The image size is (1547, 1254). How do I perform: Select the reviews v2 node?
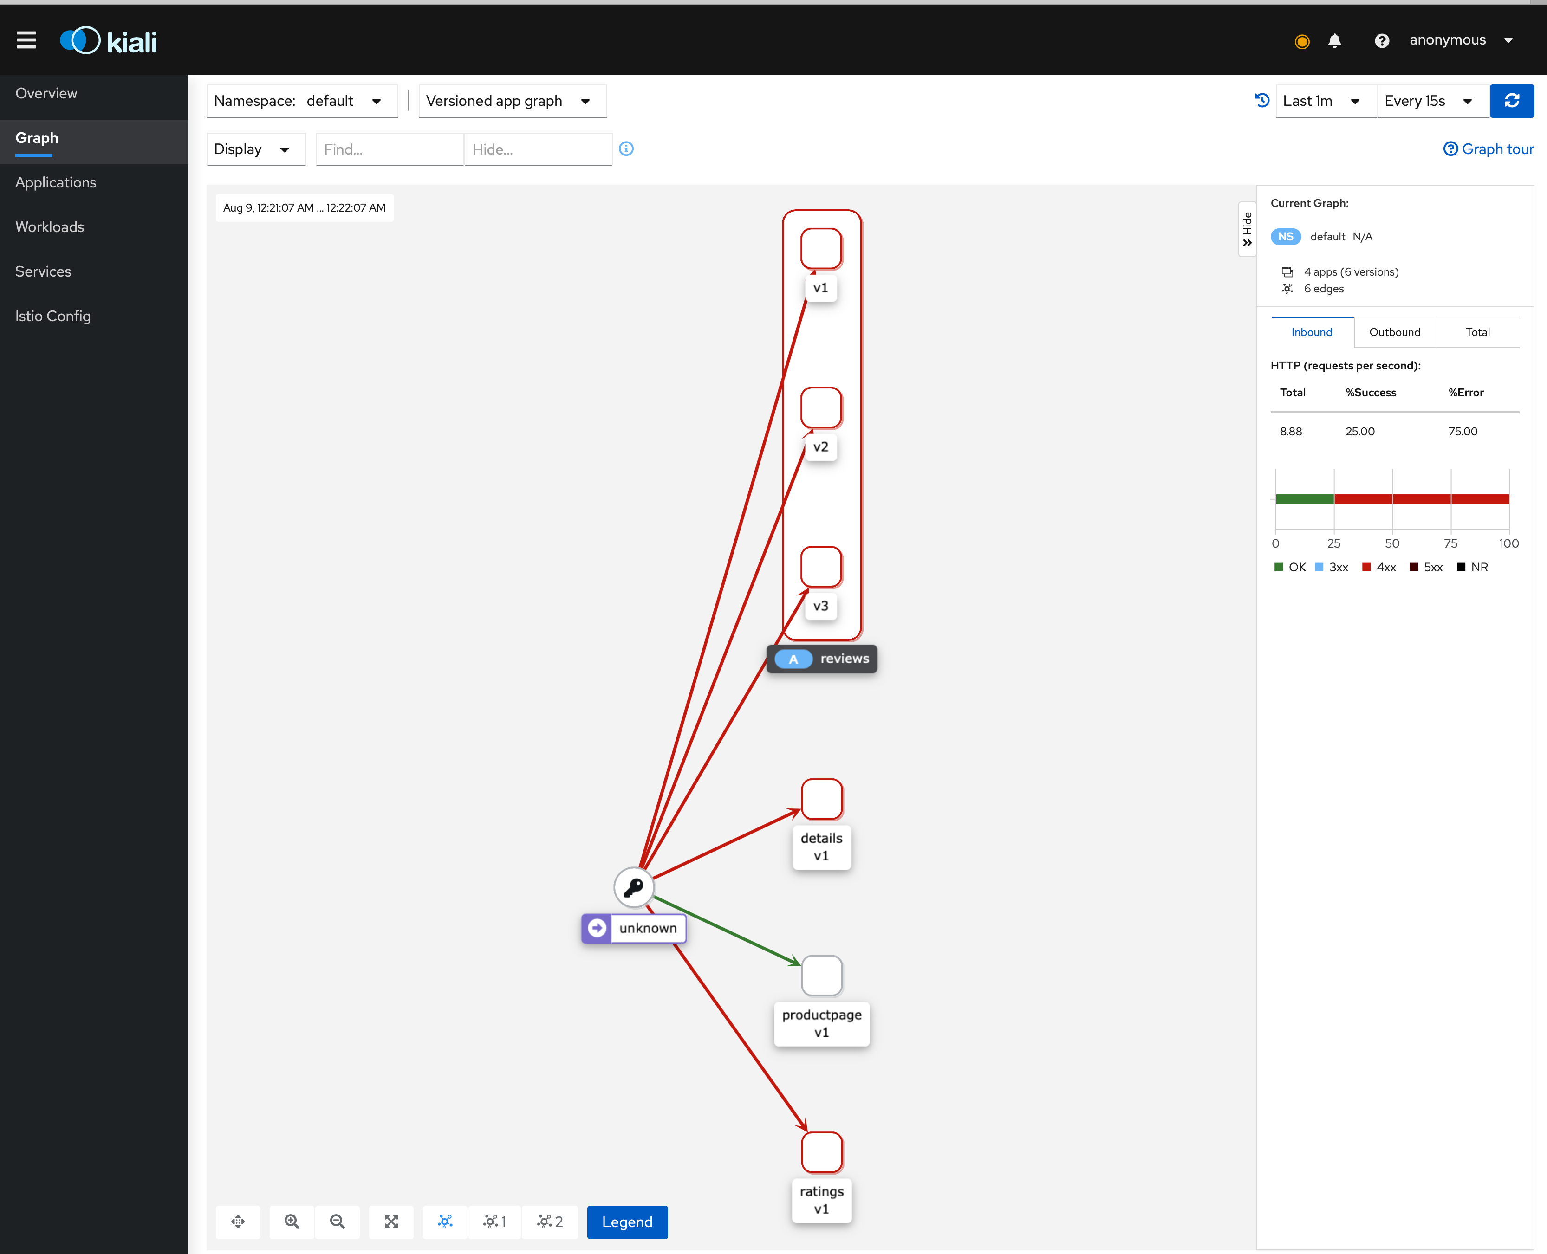pos(821,407)
